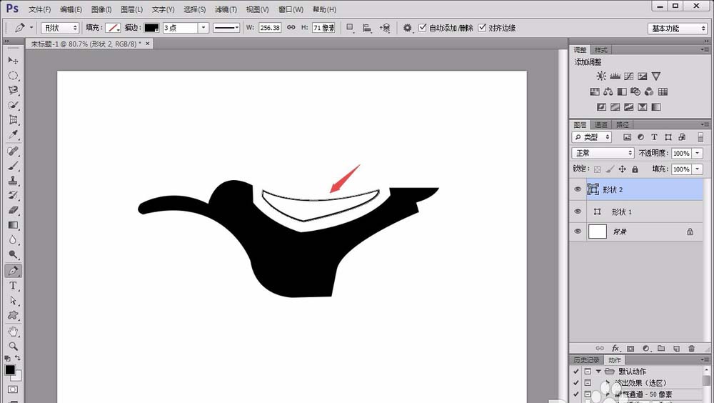Disable the 对齐边缘 checkbox

pyautogui.click(x=482, y=28)
